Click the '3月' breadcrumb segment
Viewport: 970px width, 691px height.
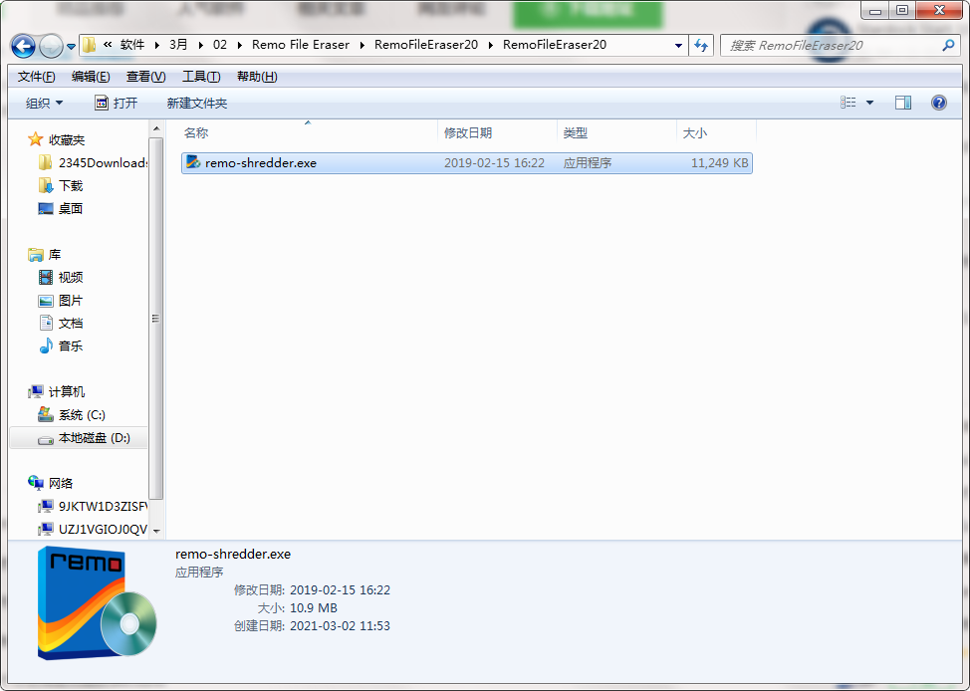[x=178, y=45]
